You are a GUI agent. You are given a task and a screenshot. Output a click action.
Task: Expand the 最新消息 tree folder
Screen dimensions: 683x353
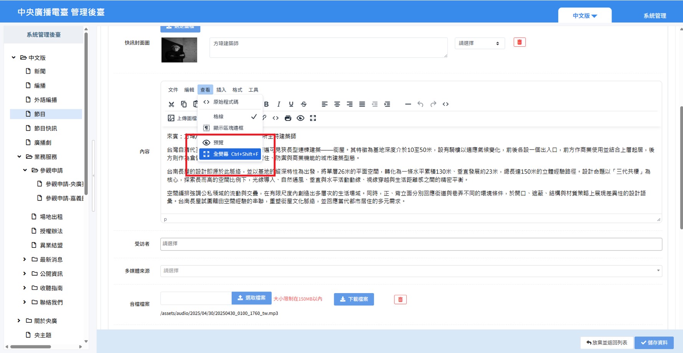pos(25,259)
